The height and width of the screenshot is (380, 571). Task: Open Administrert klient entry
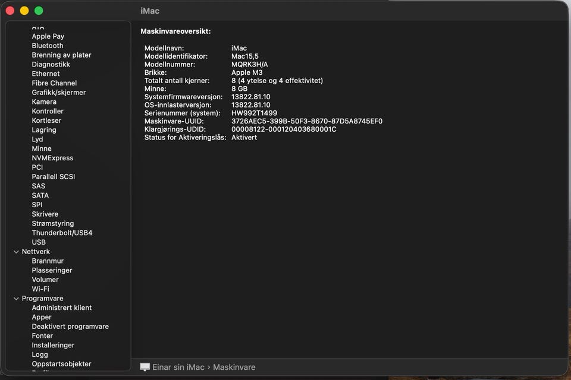61,308
